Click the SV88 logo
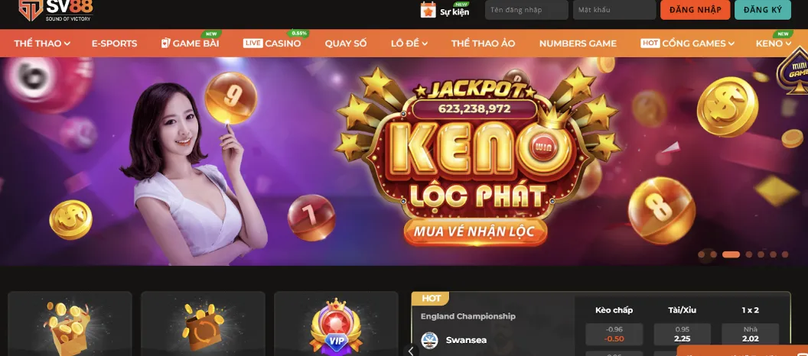Screen dimensions: 808x356 point(55,10)
